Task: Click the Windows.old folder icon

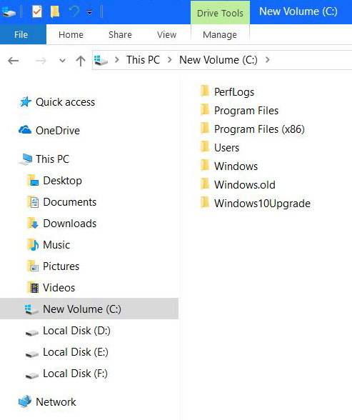Action: click(205, 184)
